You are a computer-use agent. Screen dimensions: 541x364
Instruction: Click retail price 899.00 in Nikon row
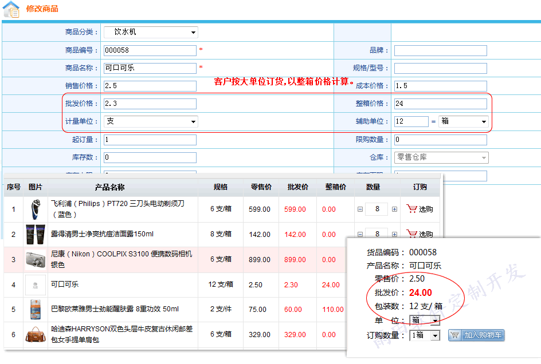click(x=260, y=260)
